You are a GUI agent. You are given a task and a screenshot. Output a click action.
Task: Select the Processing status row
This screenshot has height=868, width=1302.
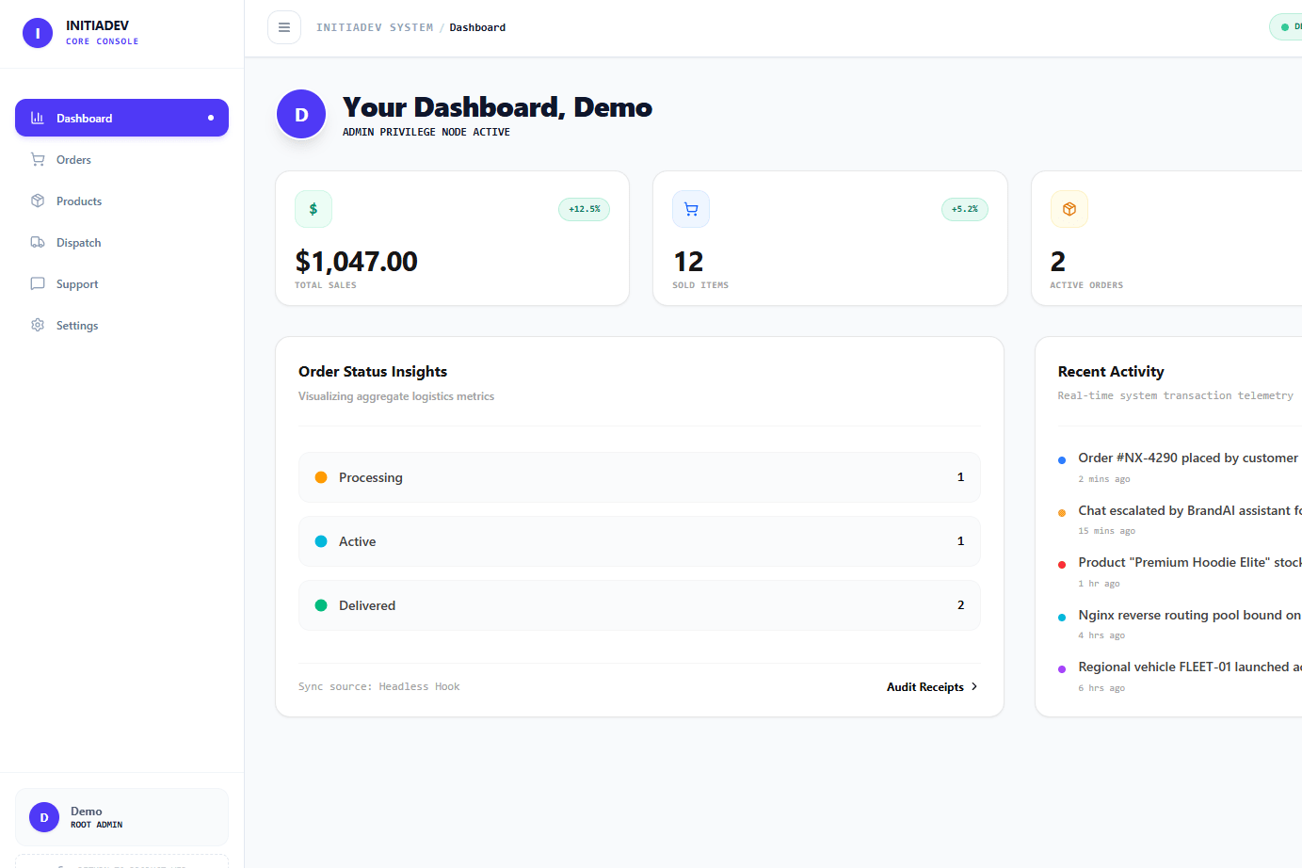click(x=639, y=477)
